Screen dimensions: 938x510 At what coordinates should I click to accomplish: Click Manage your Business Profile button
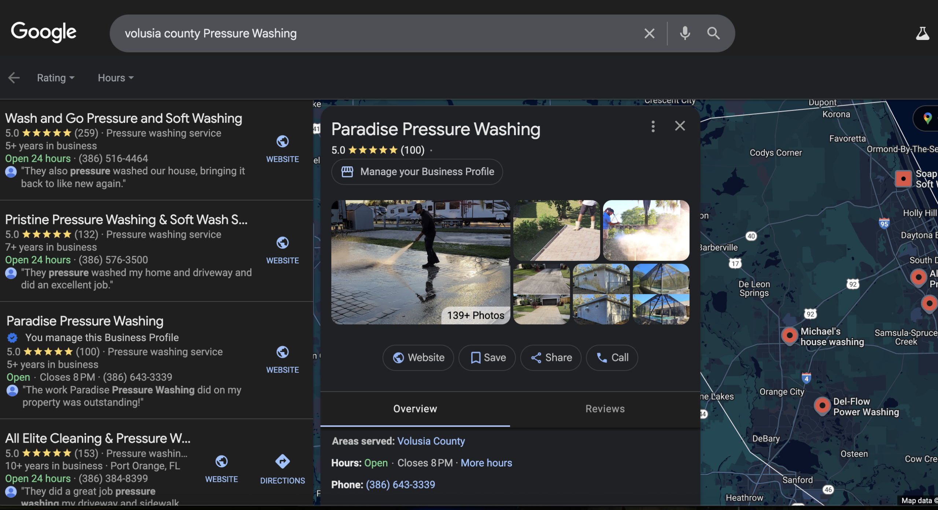point(417,172)
